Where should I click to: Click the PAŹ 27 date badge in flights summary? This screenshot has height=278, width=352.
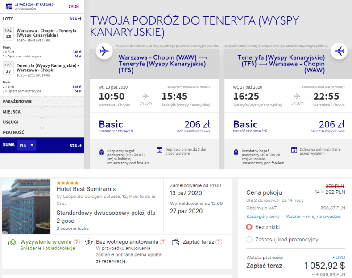(x=8, y=68)
